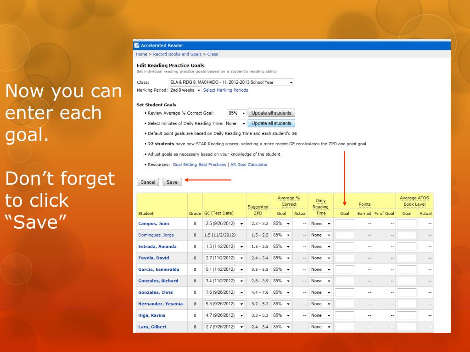Click the Accelerated Reader logo icon

coord(137,45)
